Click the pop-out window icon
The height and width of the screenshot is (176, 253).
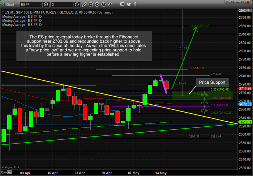[232, 2]
